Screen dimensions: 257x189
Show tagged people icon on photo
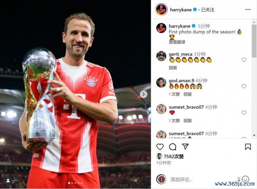click(x=8, y=181)
